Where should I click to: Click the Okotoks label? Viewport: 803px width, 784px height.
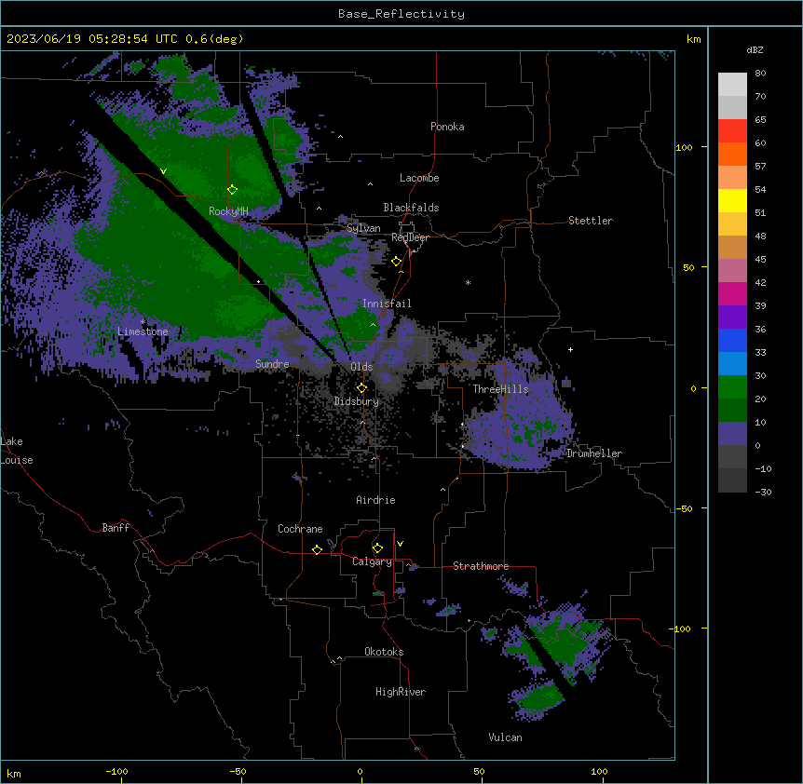pos(384,652)
